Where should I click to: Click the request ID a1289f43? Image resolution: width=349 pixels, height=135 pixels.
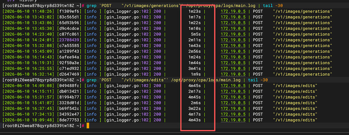click(70, 51)
